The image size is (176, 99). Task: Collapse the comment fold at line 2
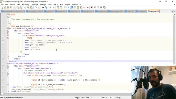[x=8, y=17]
